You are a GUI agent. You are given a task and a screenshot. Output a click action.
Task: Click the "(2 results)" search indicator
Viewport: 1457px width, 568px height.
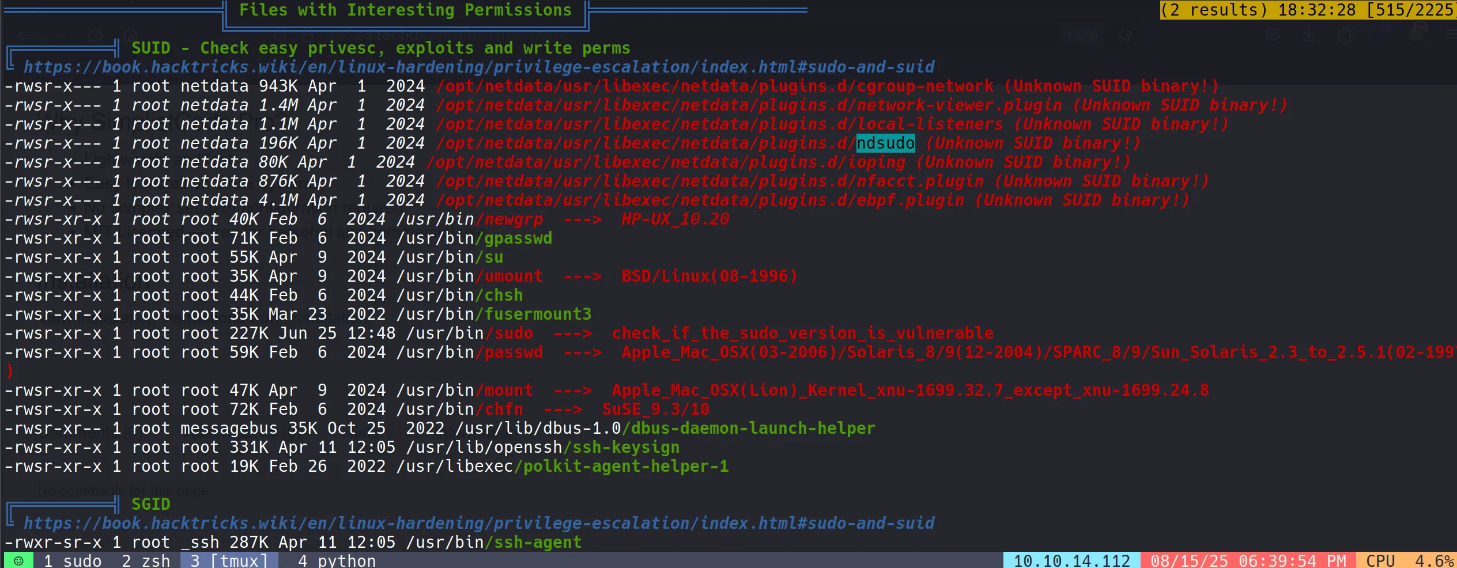tap(1213, 10)
